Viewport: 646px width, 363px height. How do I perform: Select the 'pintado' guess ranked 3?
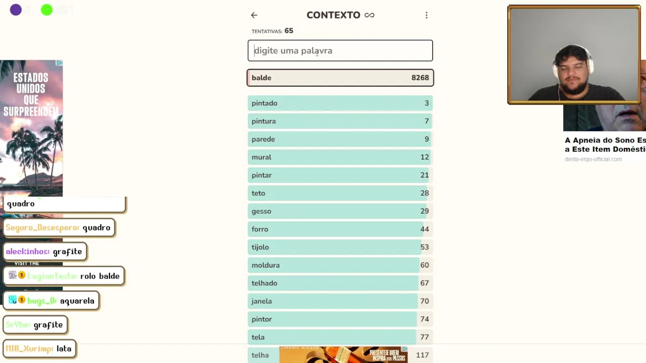340,103
